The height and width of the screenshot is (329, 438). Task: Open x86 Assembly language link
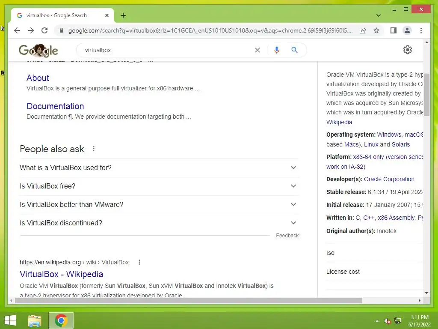(396, 218)
